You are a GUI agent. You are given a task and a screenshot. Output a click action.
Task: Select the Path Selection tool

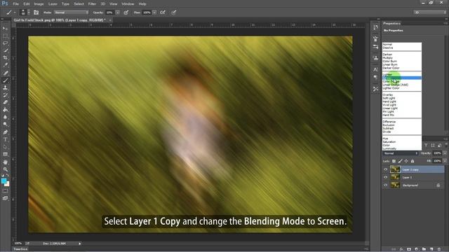click(x=5, y=147)
